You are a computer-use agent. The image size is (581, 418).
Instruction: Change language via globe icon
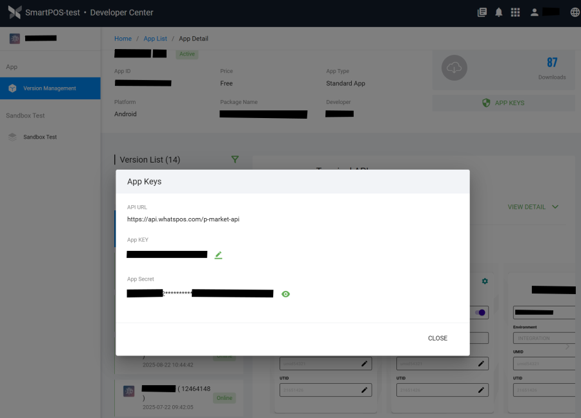[x=575, y=12]
